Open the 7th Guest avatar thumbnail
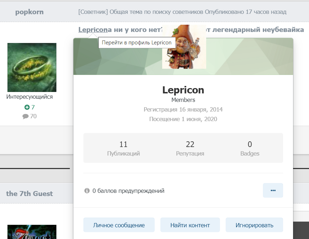The height and width of the screenshot is (239, 309). click(x=32, y=232)
